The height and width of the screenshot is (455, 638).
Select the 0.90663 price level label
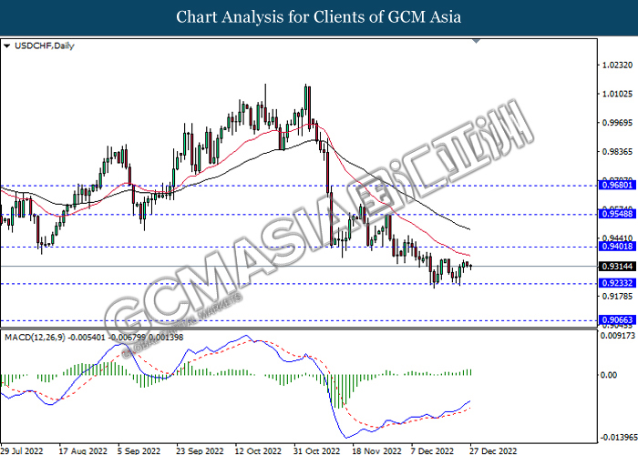617,319
